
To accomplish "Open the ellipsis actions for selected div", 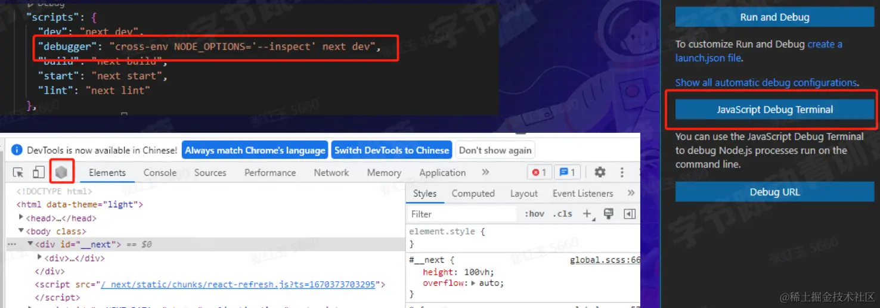I will [11, 244].
